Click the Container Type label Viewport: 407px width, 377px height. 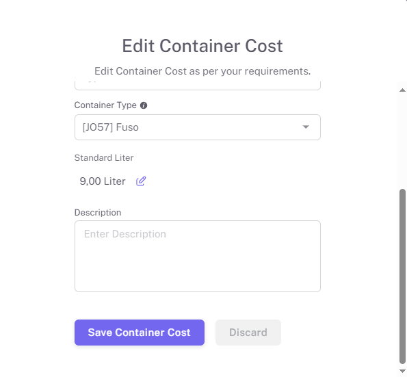point(105,105)
